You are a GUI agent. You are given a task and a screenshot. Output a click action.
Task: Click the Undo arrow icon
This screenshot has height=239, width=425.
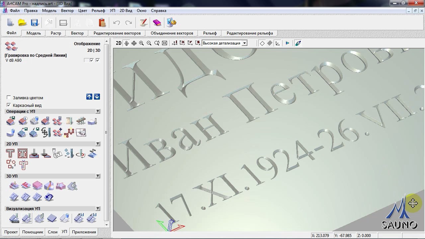point(117,23)
